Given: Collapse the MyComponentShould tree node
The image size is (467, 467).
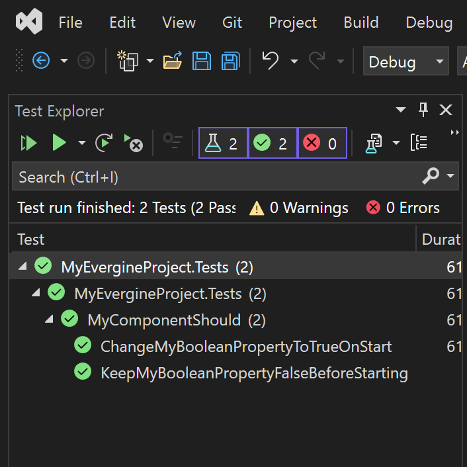Looking at the screenshot, I should click(49, 320).
